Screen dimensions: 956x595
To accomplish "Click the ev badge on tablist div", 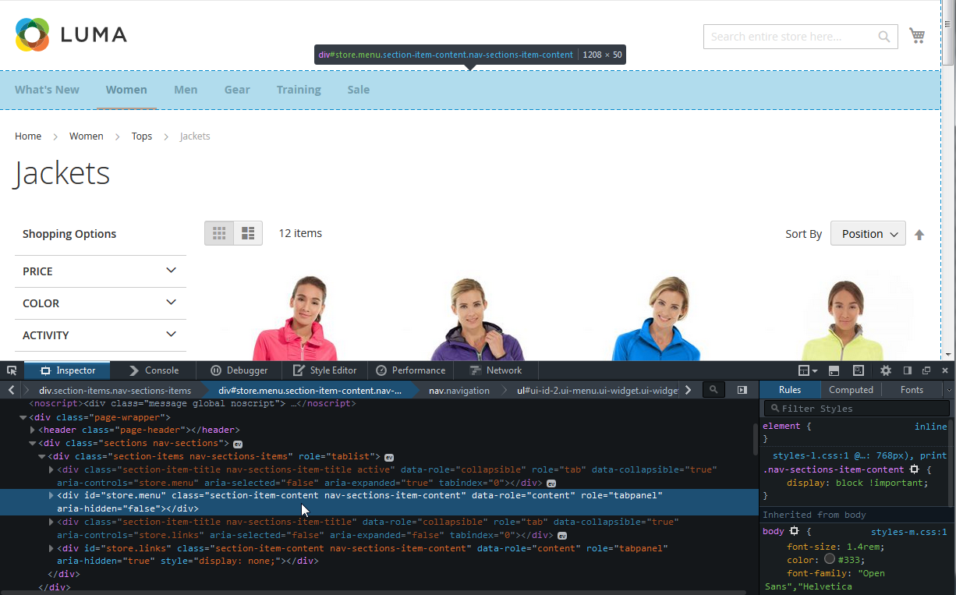I will tap(389, 457).
